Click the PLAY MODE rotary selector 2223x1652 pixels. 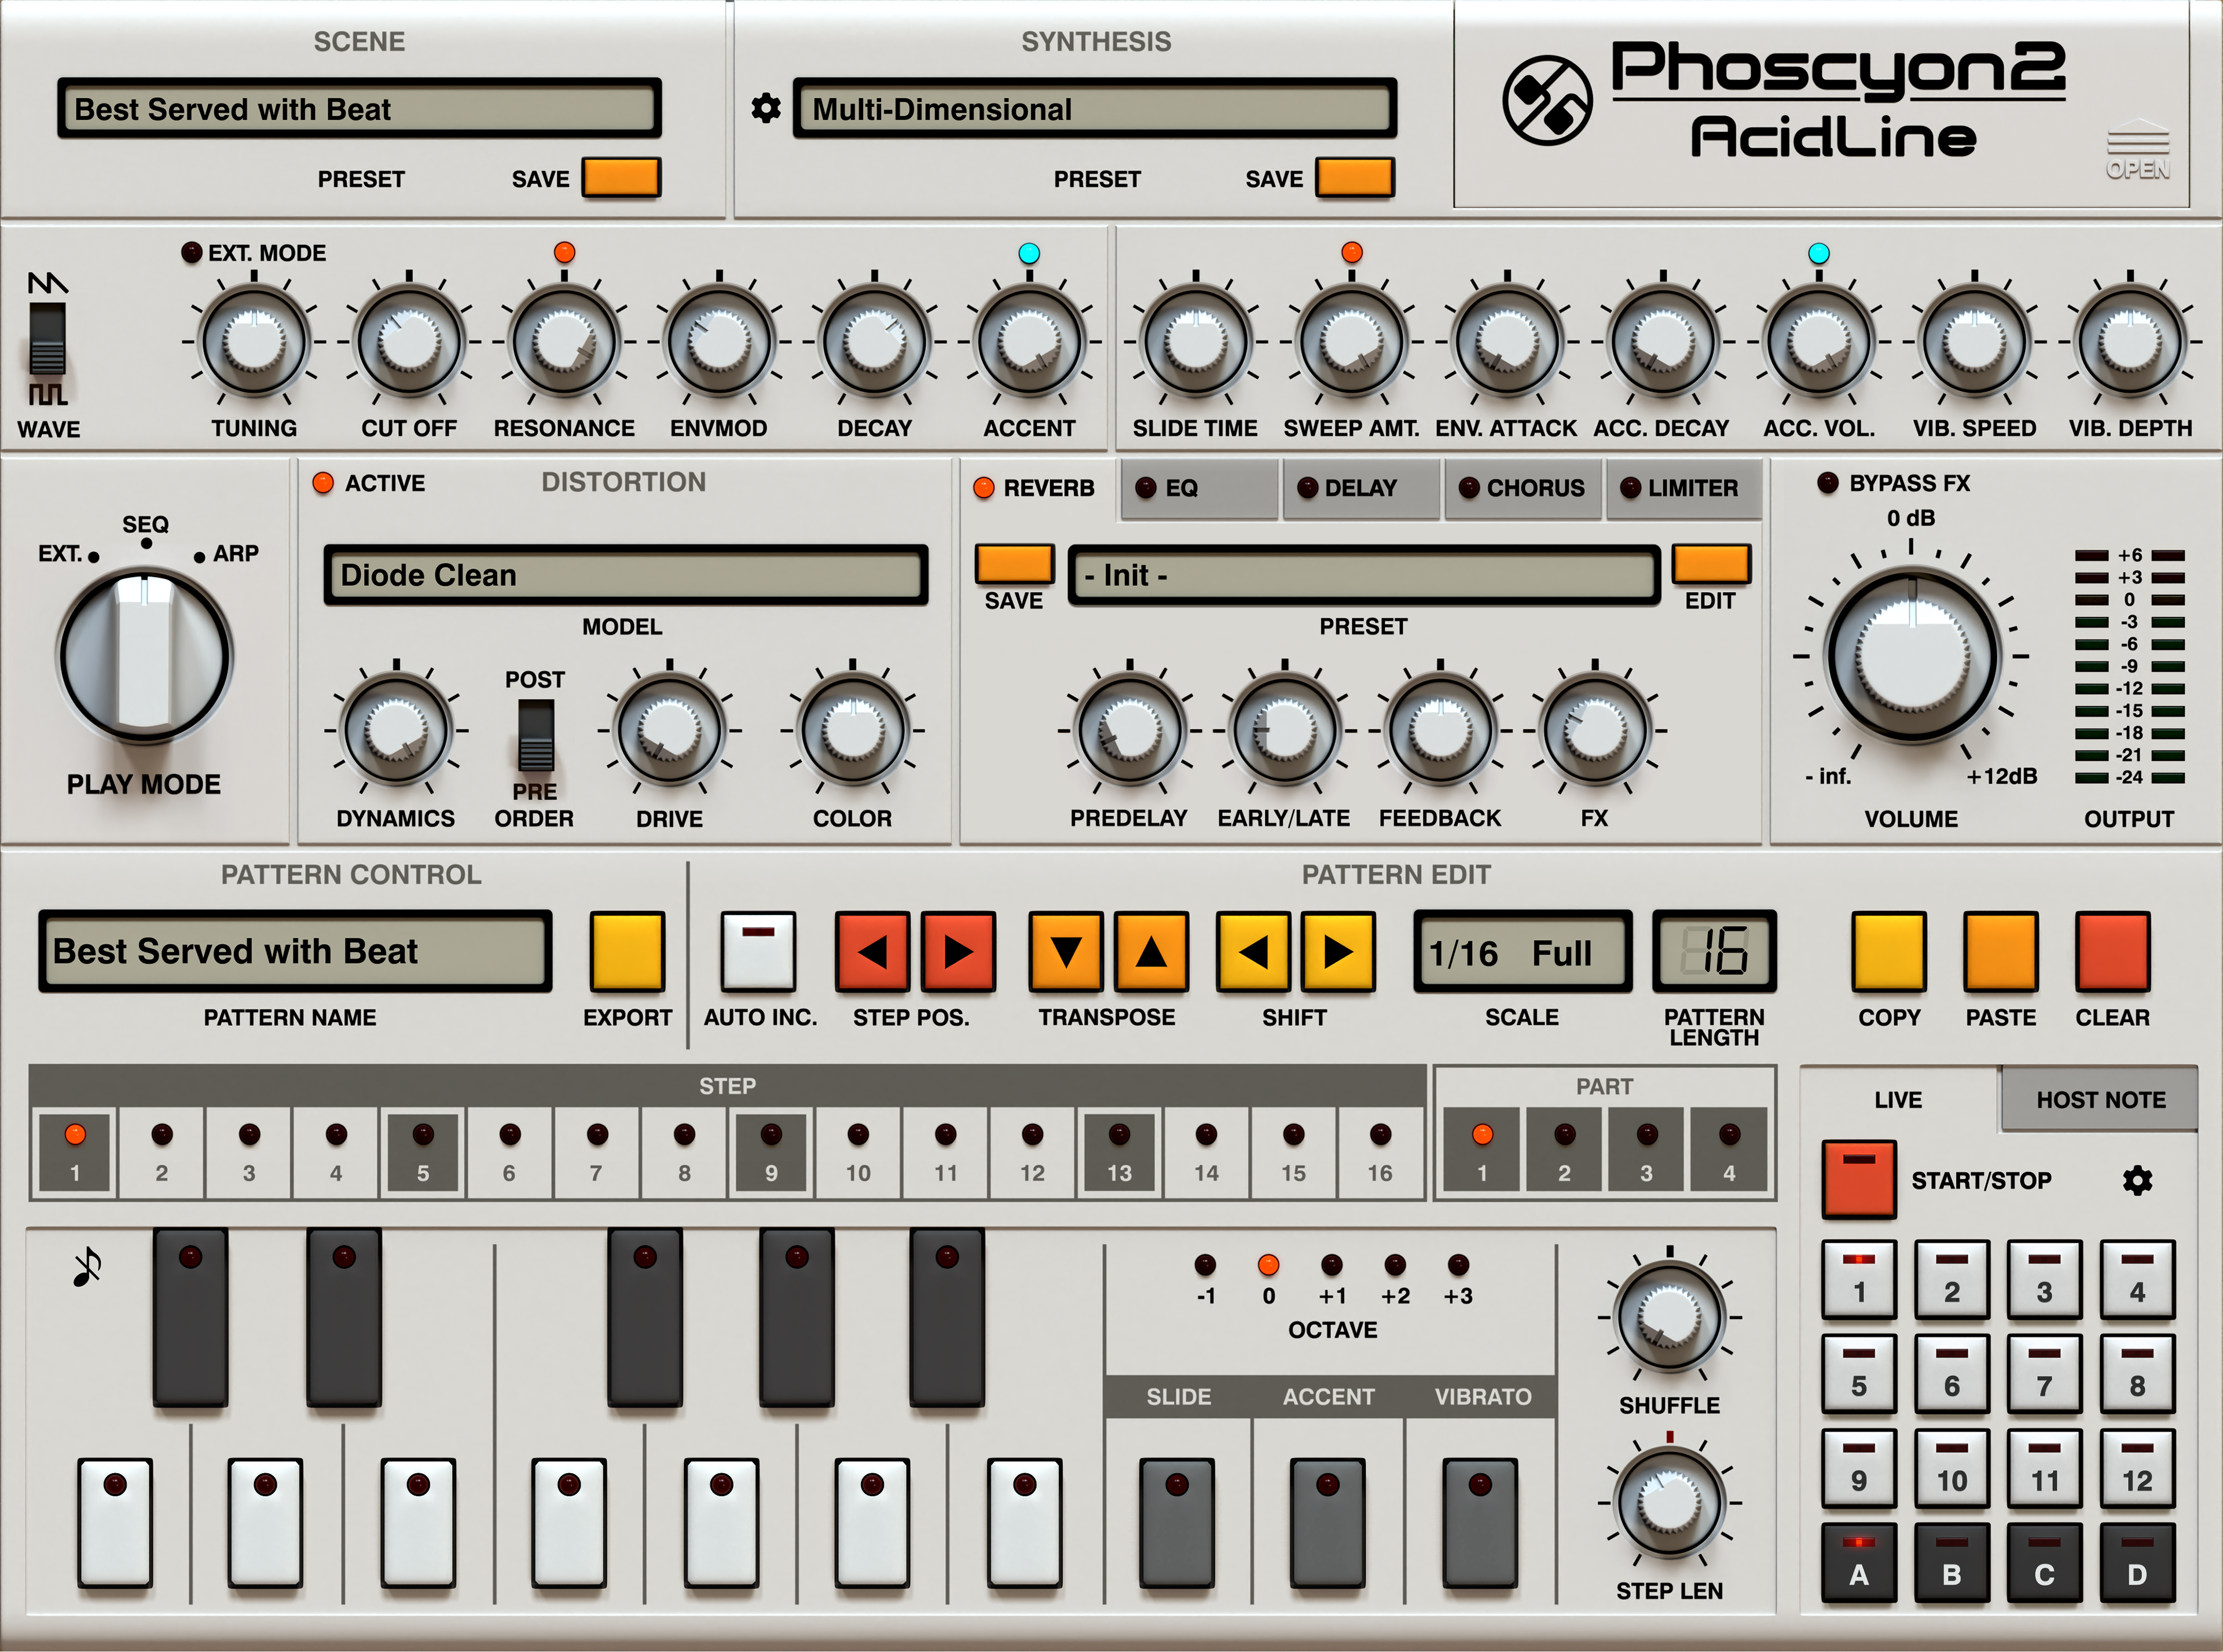145,657
